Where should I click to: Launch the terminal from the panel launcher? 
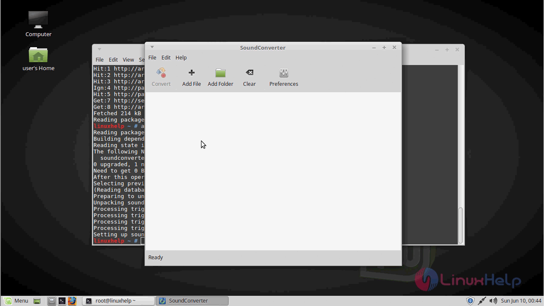coord(62,301)
